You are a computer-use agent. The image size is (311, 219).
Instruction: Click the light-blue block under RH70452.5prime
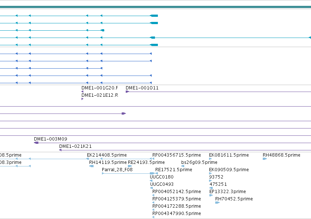(x=217, y=203)
